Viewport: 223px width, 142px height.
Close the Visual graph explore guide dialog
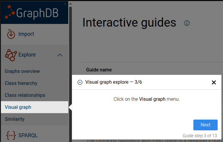pos(214,83)
